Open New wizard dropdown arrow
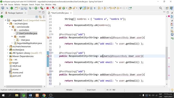The height and width of the screenshot is (98, 174). click(19, 8)
